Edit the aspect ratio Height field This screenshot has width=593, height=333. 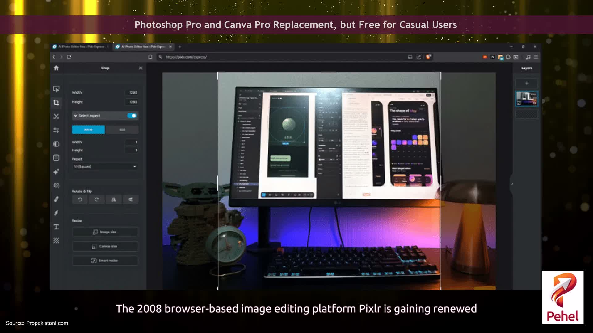click(132, 150)
